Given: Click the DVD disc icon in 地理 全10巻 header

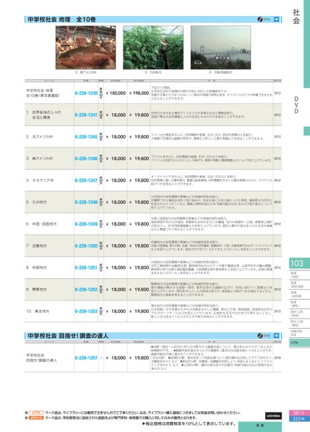Looking at the screenshot, I should (260, 19).
